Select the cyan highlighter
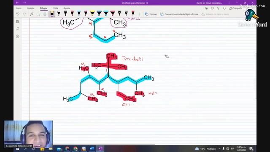The height and width of the screenshot is (152, 270). [106, 14]
